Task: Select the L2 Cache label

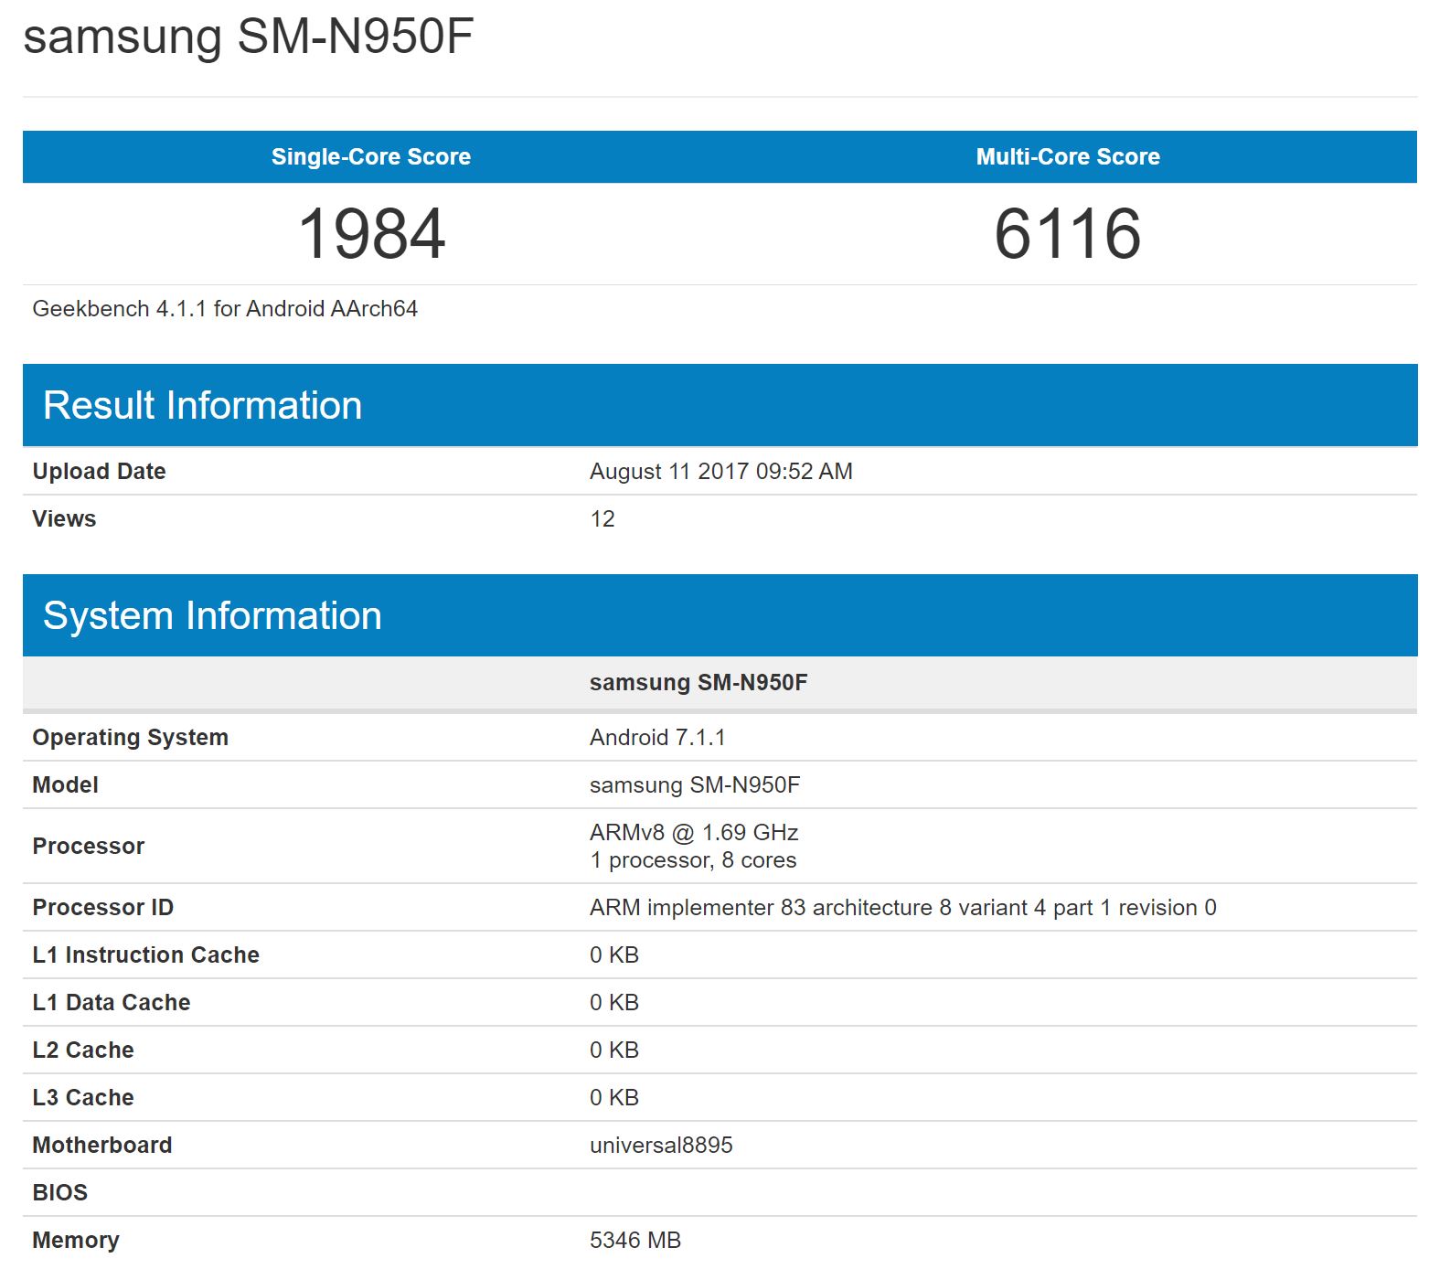Action: click(x=83, y=1050)
